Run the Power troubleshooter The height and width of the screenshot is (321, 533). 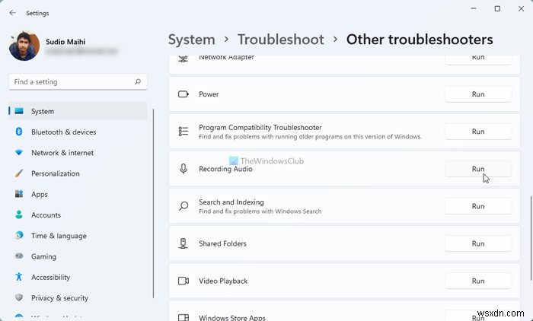pos(477,94)
